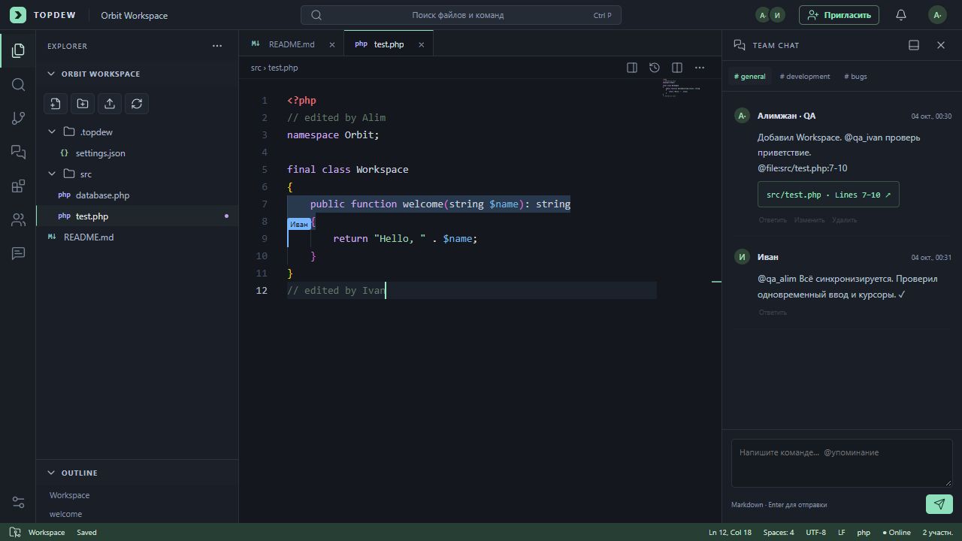Screen dimensions: 962x541
Task: Focus the file and command search field
Action: [x=461, y=15]
